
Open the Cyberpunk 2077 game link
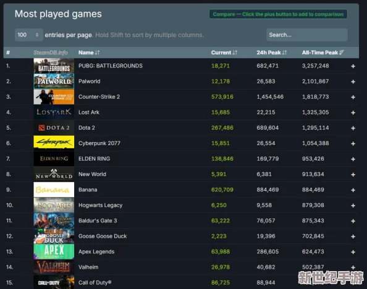click(99, 143)
